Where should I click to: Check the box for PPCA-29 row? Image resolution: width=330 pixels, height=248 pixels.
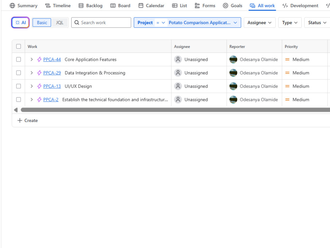tap(18, 73)
